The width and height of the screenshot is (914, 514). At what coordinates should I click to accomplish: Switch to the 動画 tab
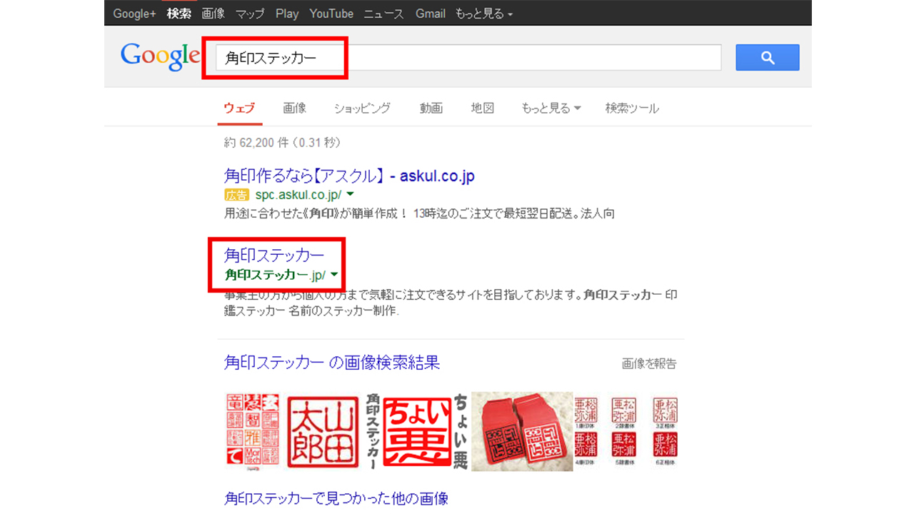431,109
